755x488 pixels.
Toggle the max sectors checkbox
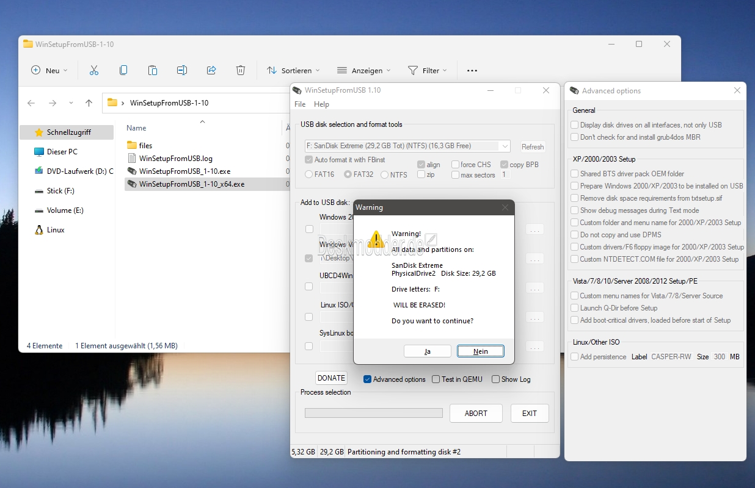[x=455, y=175]
